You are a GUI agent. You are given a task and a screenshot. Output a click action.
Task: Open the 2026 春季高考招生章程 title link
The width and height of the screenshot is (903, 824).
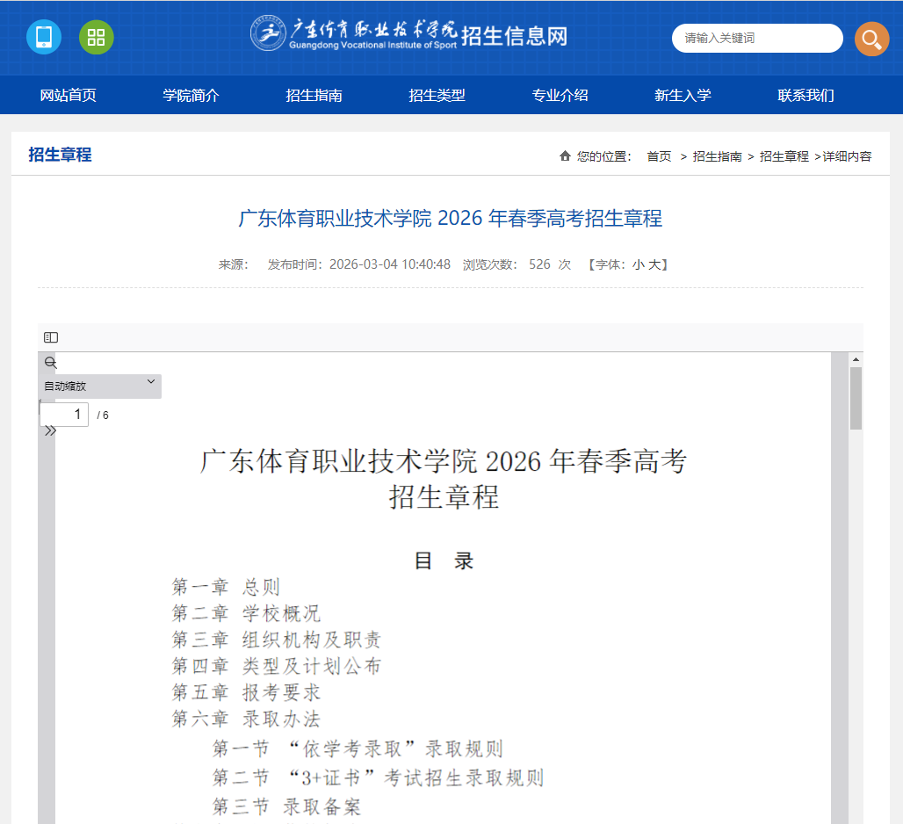pos(451,218)
